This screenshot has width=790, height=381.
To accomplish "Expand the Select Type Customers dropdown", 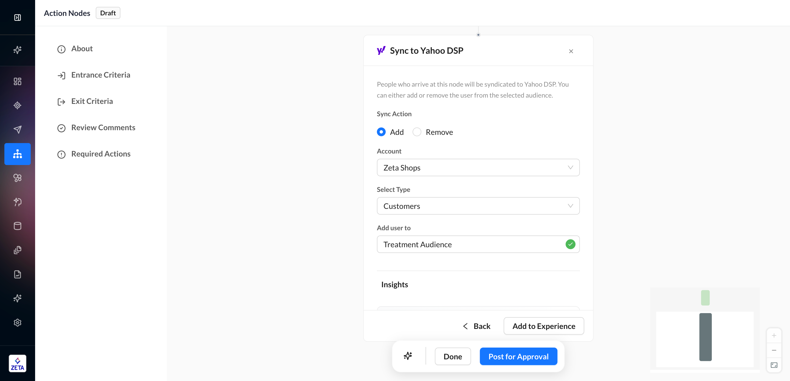I will (x=478, y=206).
